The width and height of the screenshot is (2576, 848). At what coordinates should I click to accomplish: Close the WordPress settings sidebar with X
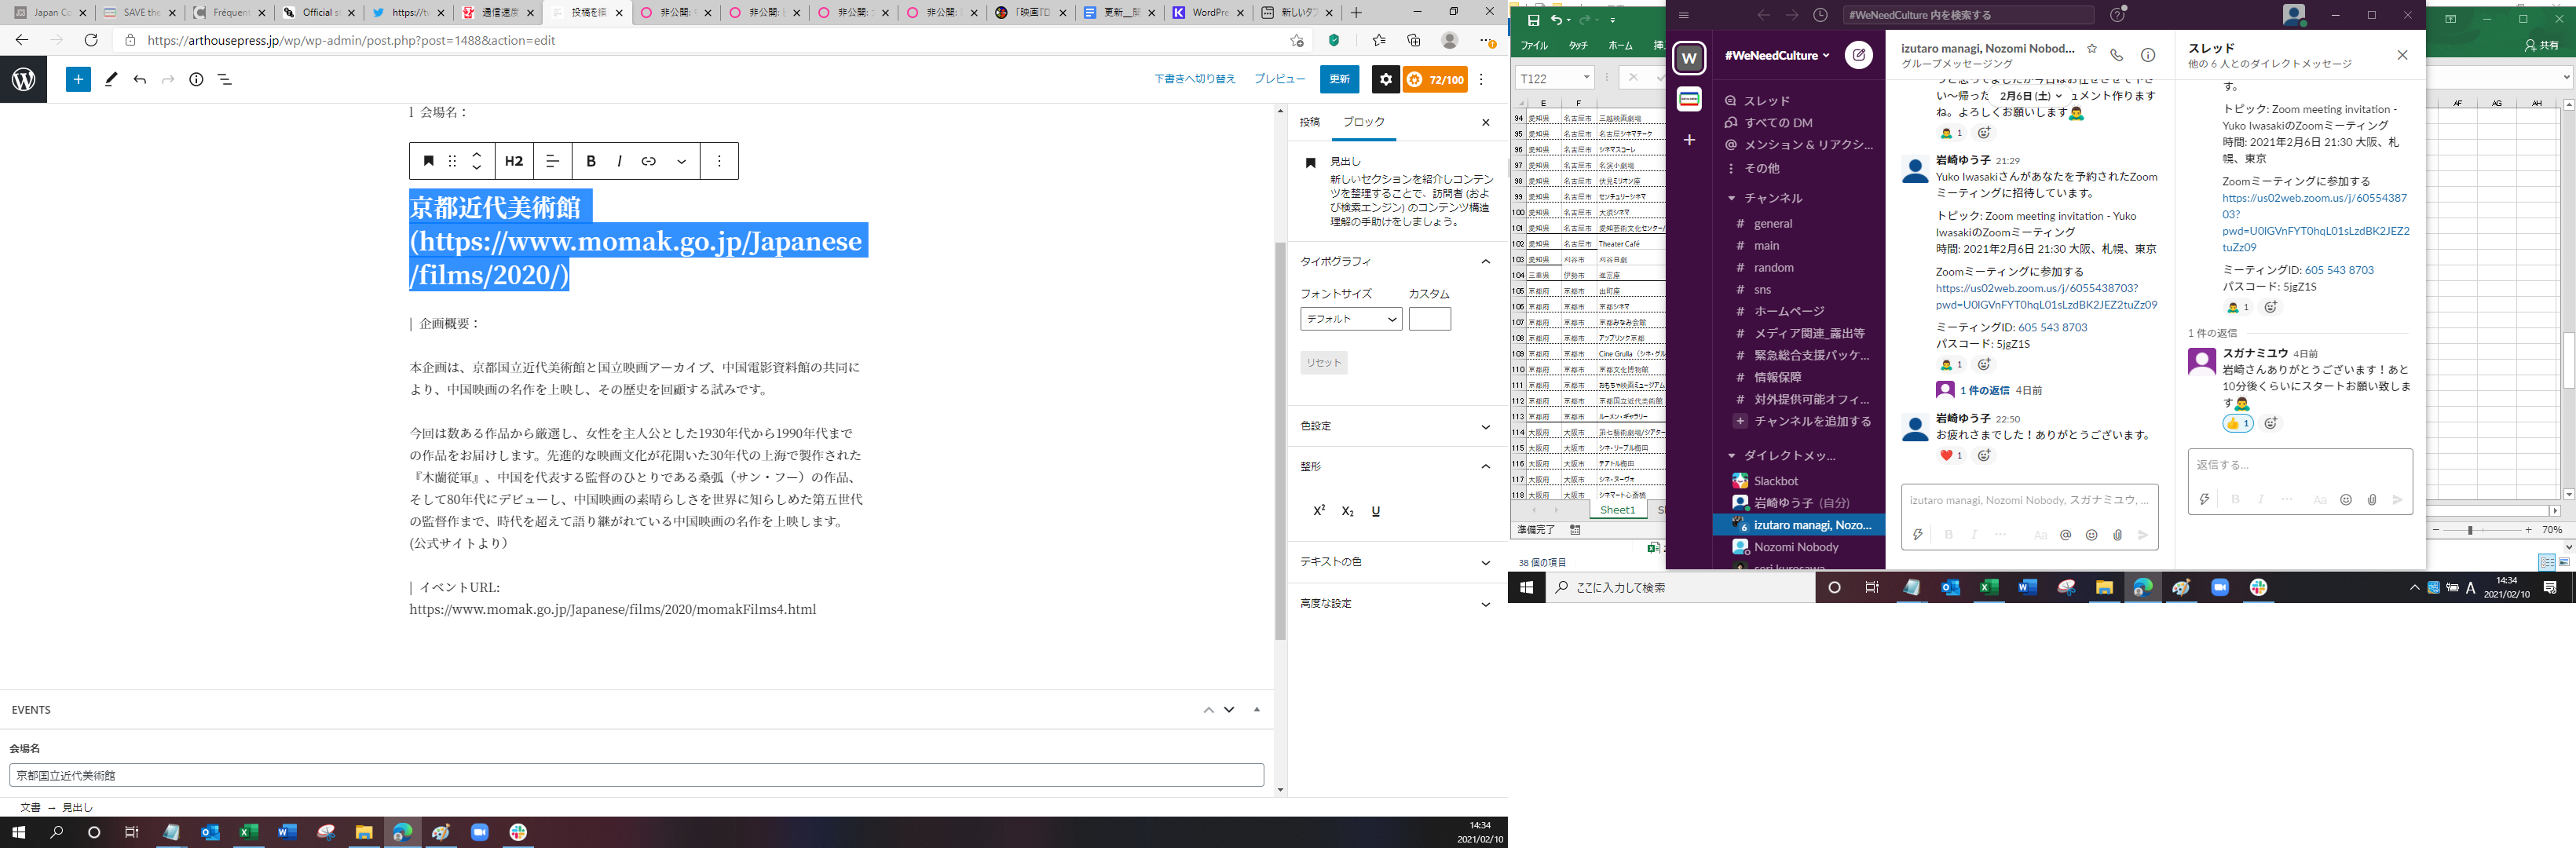1485,122
